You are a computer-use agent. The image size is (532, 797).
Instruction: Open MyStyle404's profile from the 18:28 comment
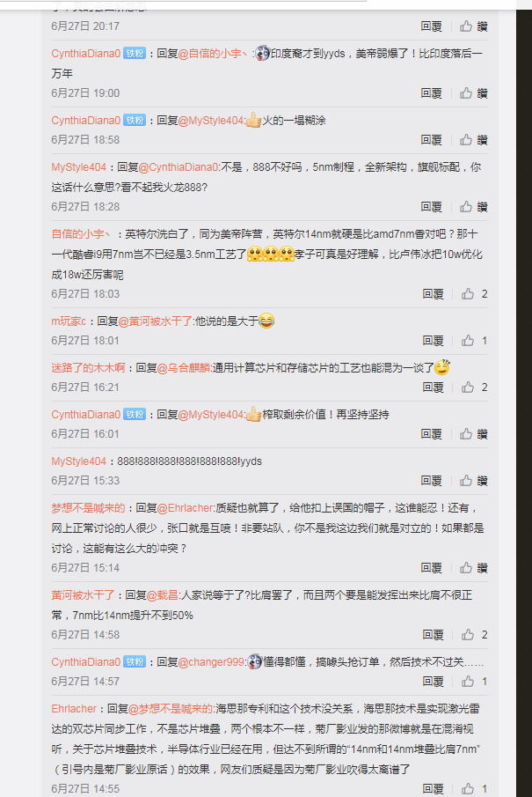click(x=78, y=167)
